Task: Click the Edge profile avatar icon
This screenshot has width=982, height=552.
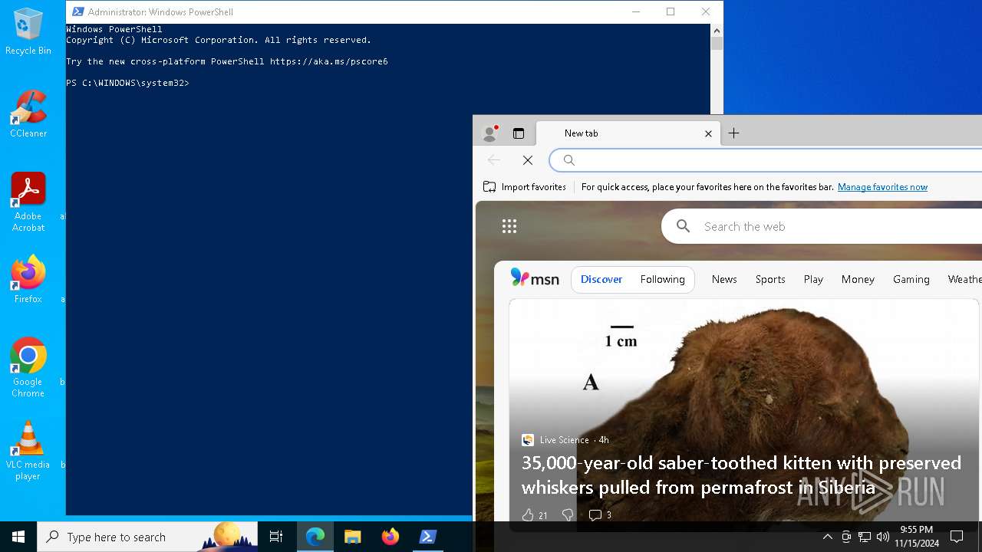Action: point(490,133)
